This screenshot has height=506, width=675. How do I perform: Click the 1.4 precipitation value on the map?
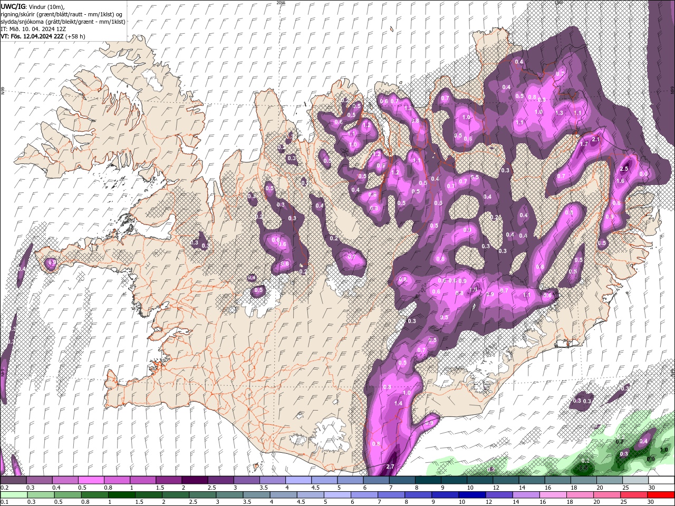pyautogui.click(x=398, y=403)
